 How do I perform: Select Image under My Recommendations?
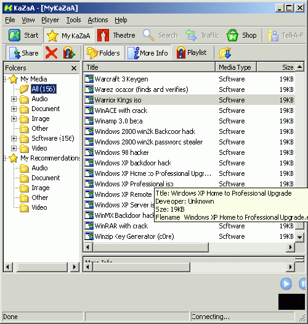[41, 188]
